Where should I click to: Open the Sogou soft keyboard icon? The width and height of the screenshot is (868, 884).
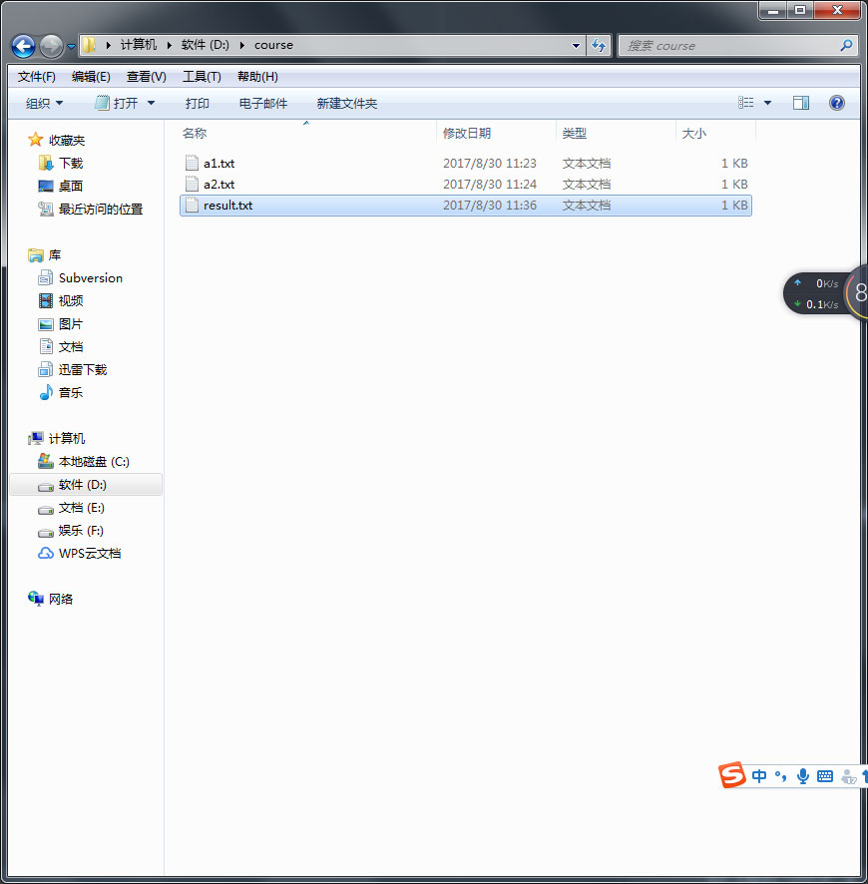825,776
